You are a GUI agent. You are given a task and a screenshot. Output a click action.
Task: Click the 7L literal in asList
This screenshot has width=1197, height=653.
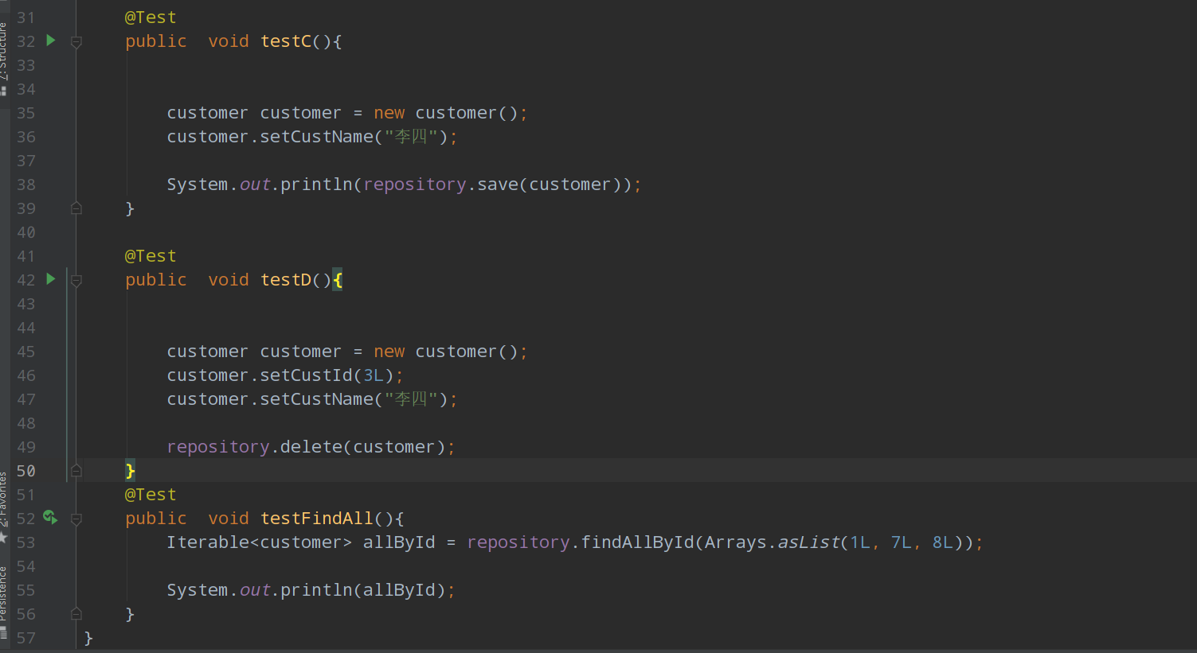902,542
